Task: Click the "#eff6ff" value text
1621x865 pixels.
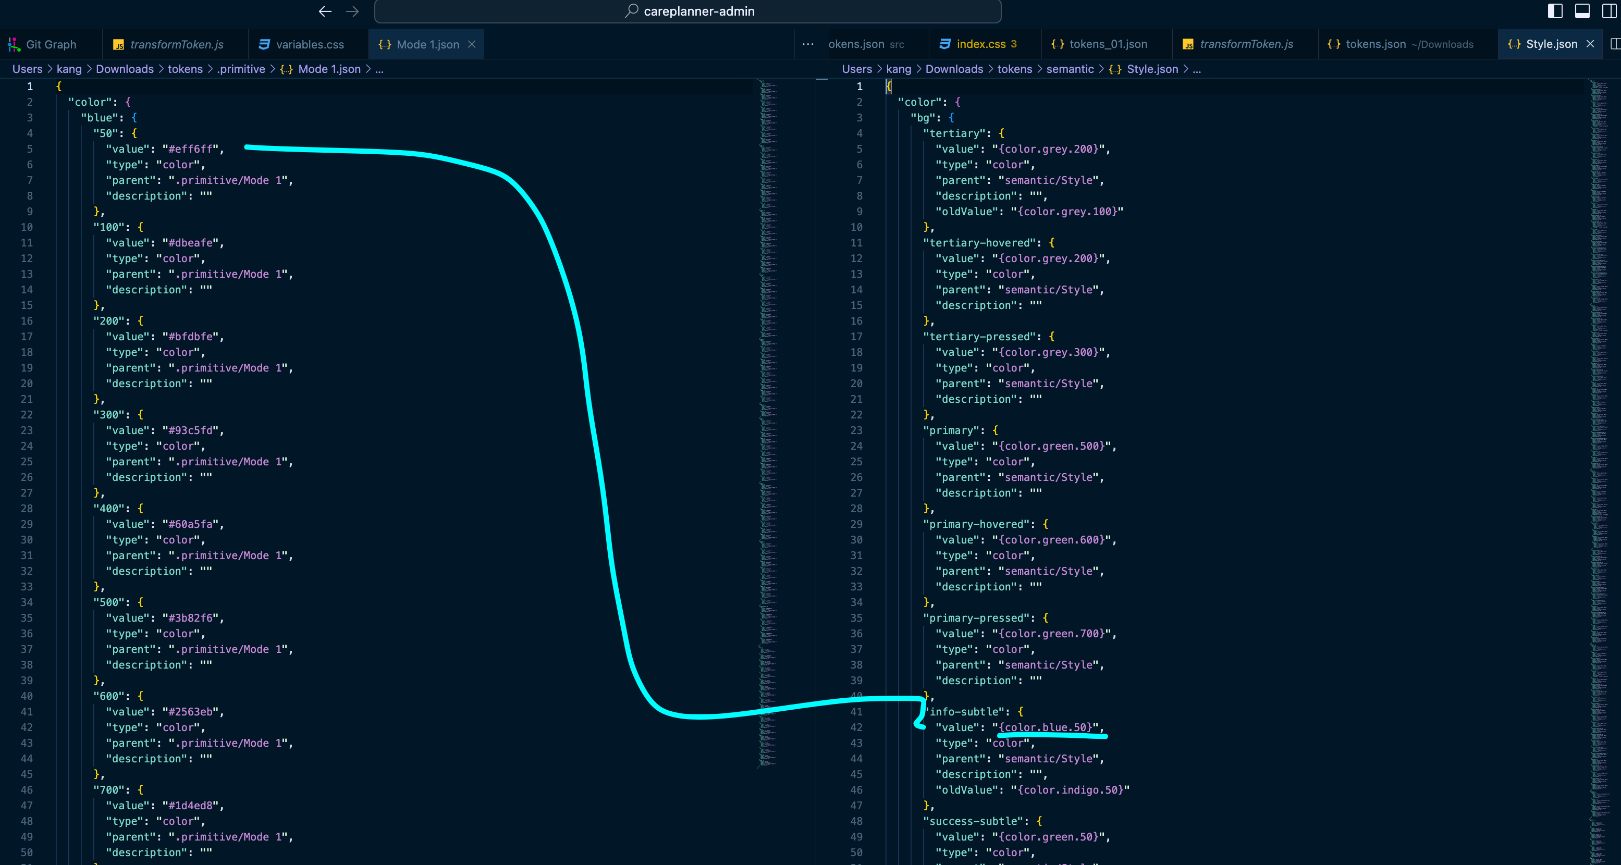Action: (191, 149)
